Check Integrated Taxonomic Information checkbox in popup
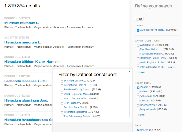Screen dimensions: 182x132 [62, 112]
